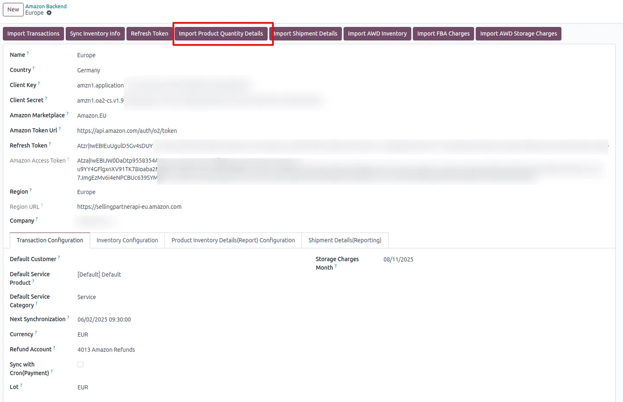Image resolution: width=623 pixels, height=402 pixels.
Task: Click Sync Inventory Info button
Action: pos(95,34)
